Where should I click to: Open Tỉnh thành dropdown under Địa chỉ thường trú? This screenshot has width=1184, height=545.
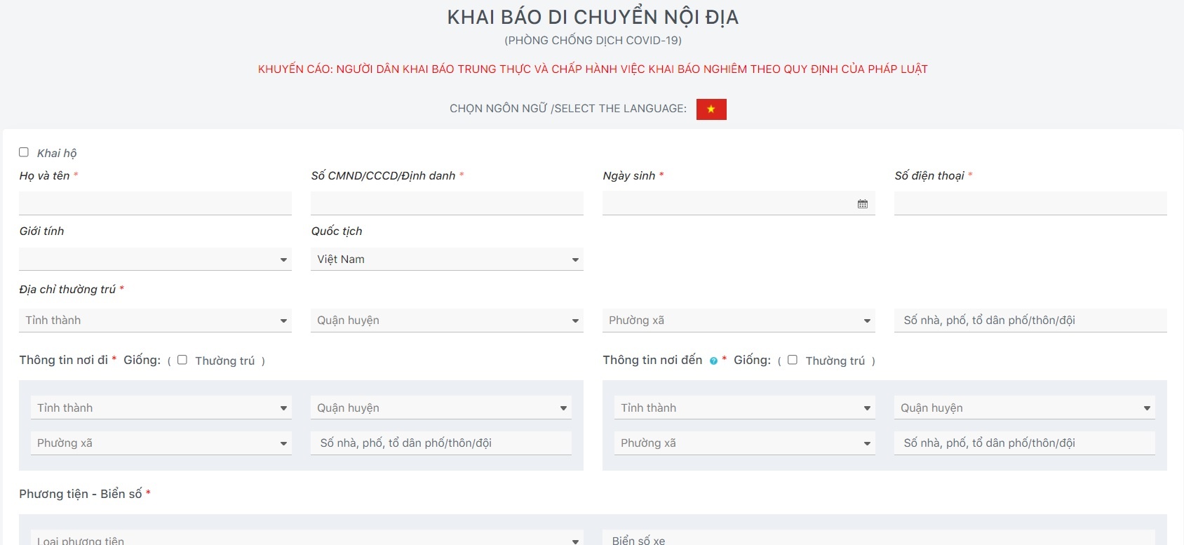(x=155, y=321)
